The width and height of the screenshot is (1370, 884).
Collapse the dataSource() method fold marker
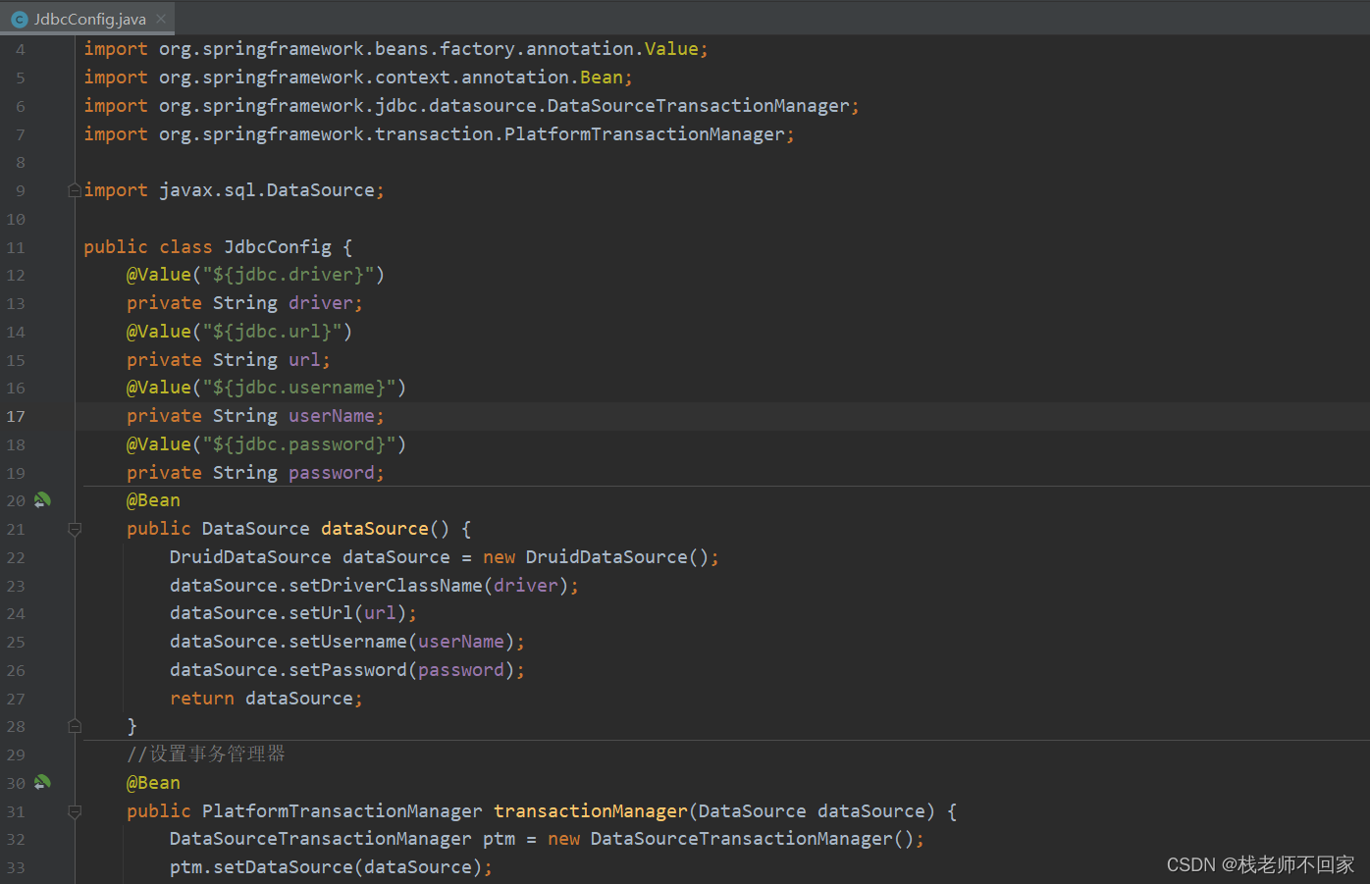[75, 529]
